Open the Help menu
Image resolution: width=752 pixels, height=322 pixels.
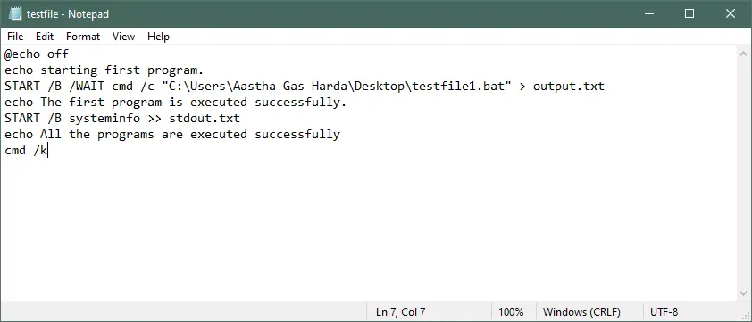click(x=158, y=37)
